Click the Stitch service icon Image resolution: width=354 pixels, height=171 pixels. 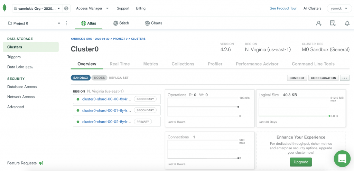point(115,23)
